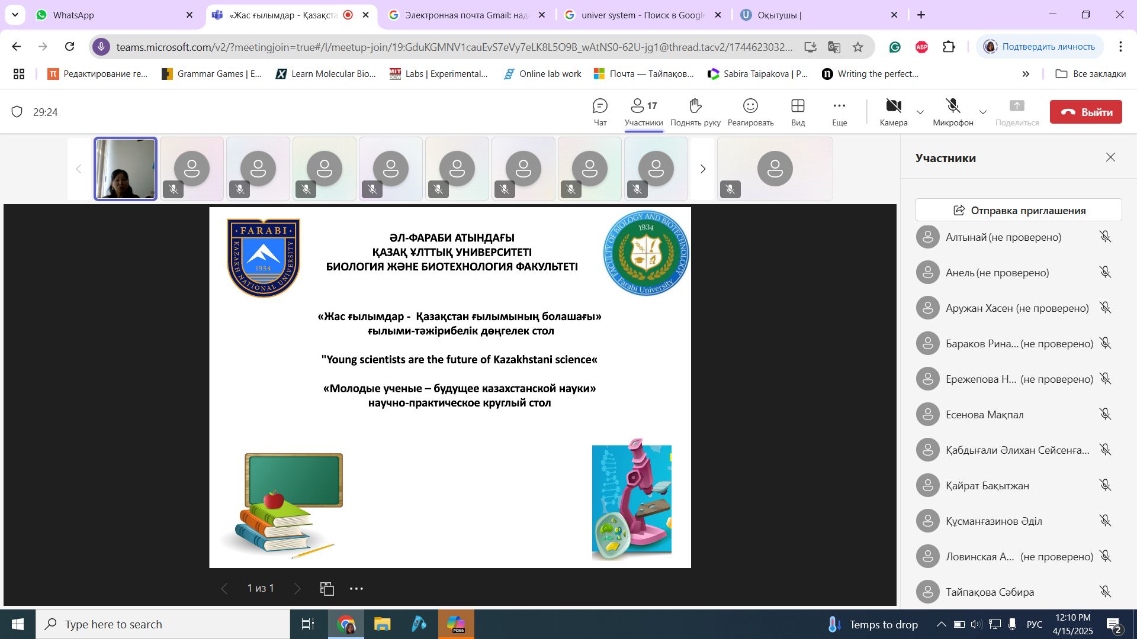Go to previous slide in presentation
The image size is (1137, 639).
pos(224,589)
